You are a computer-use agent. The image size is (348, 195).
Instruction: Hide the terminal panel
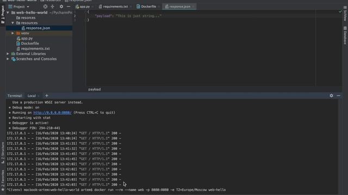tap(338, 95)
